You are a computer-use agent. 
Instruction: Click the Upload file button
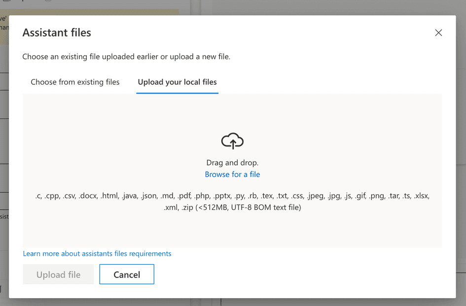[x=58, y=274]
